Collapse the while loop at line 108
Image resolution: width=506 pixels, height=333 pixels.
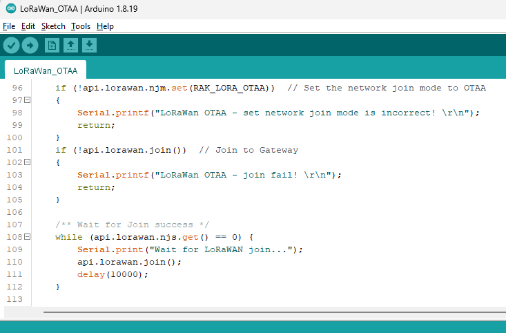pyautogui.click(x=28, y=237)
